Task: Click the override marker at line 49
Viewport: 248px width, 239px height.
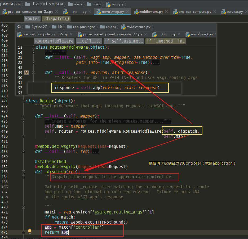Action: pyautogui.click(x=26, y=73)
